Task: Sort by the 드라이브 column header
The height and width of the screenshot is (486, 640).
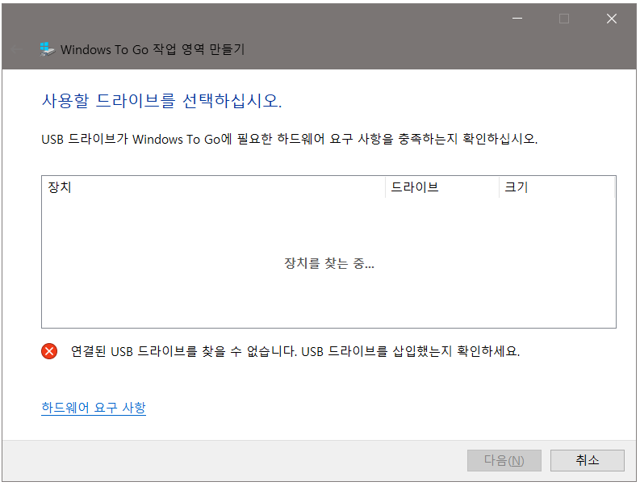Action: click(442, 187)
